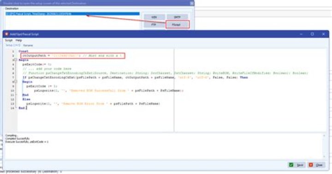Click the output panel scroll-up arrow
Image resolution: width=332 pixels, height=174 pixels.
point(324,136)
